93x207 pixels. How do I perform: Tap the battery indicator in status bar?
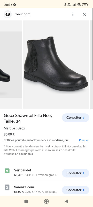85,5
